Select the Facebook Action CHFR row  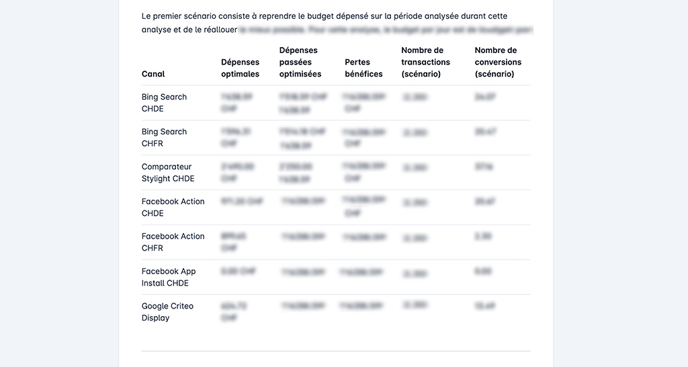click(336, 242)
